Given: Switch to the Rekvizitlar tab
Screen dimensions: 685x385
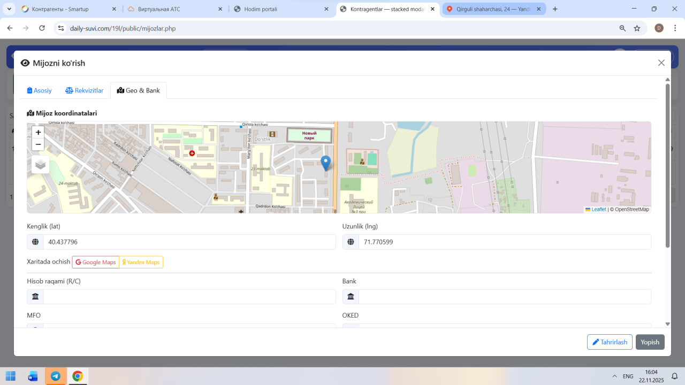Looking at the screenshot, I should [85, 90].
